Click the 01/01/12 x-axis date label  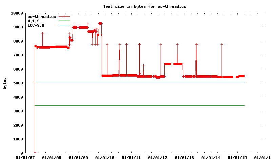[158, 158]
